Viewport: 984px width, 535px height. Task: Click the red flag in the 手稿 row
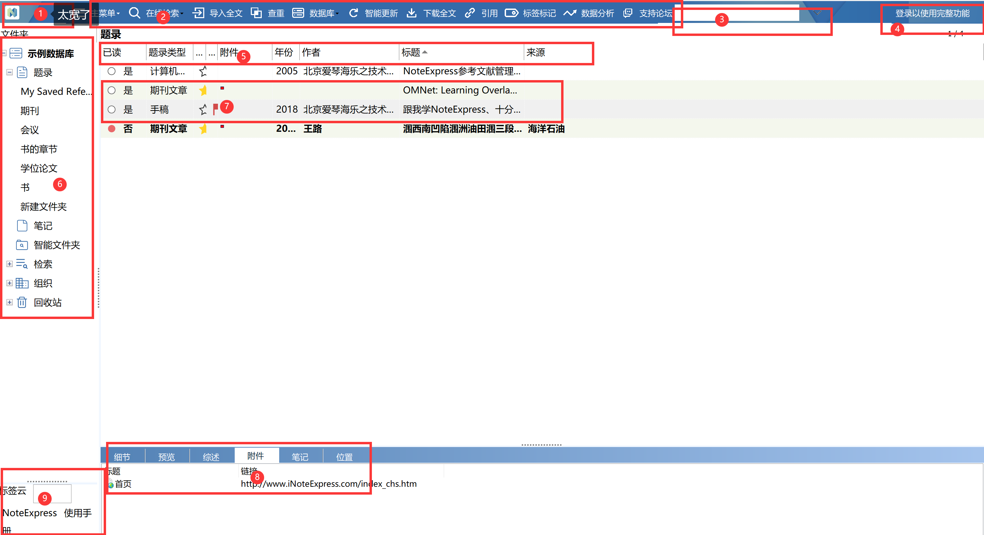pyautogui.click(x=216, y=109)
